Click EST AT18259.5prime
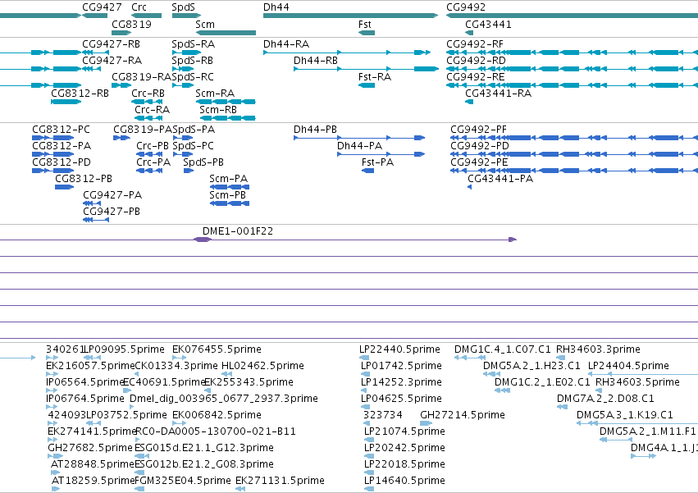Screen dimensions: 698x493 click(56, 489)
